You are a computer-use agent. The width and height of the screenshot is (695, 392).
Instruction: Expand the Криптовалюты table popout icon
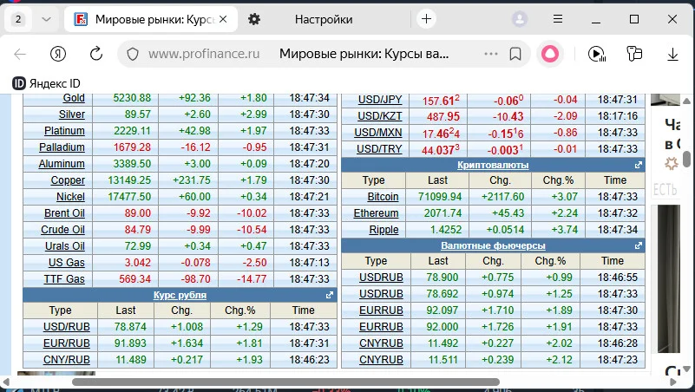639,165
